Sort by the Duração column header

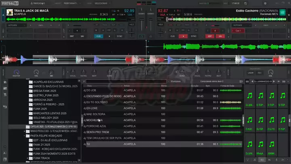click(195, 86)
